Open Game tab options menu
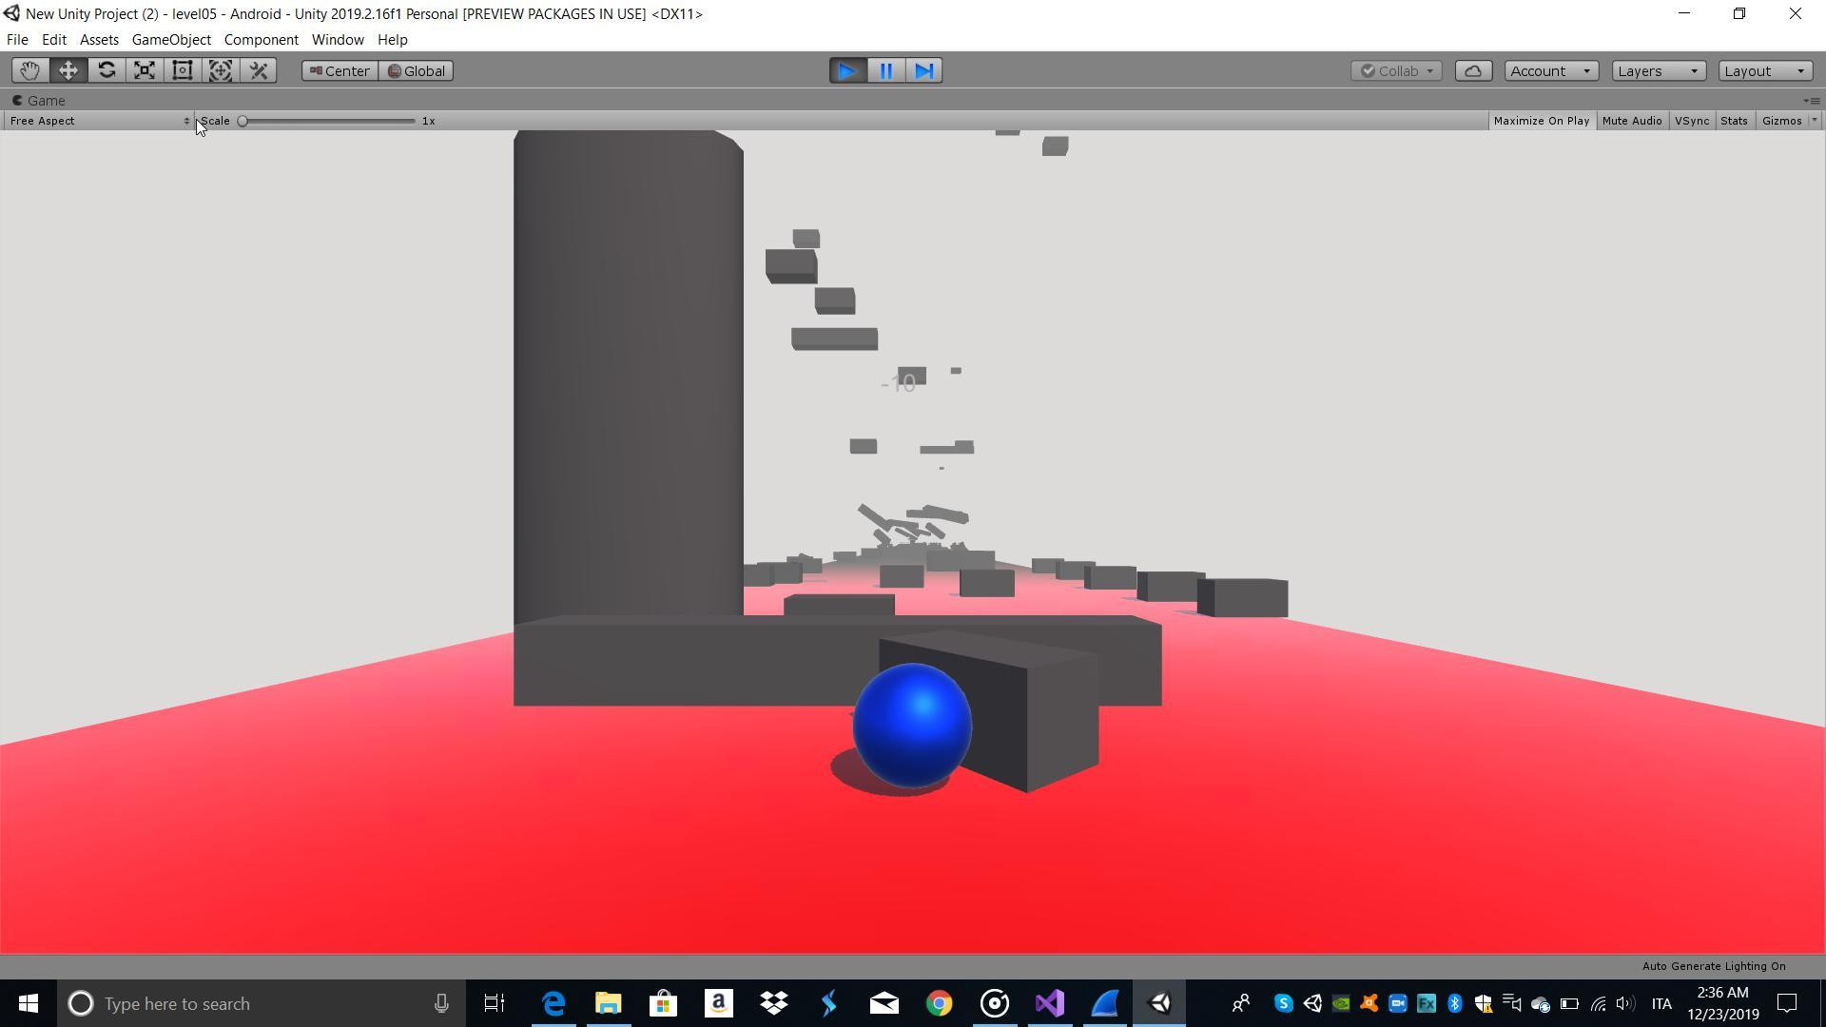1826x1027 pixels. pos(1812,100)
